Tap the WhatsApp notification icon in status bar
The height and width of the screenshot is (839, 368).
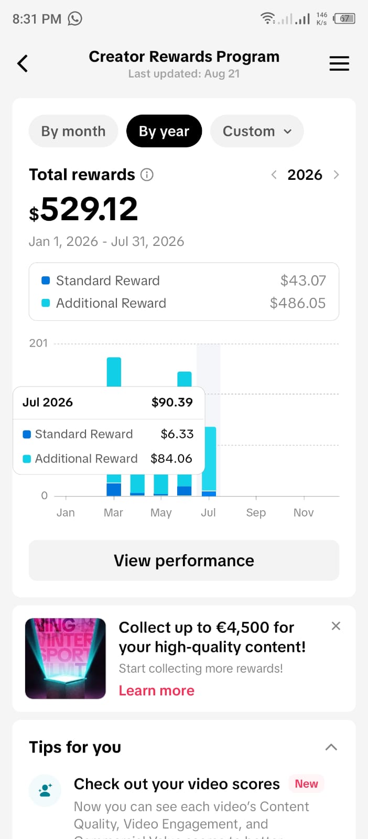pyautogui.click(x=75, y=19)
